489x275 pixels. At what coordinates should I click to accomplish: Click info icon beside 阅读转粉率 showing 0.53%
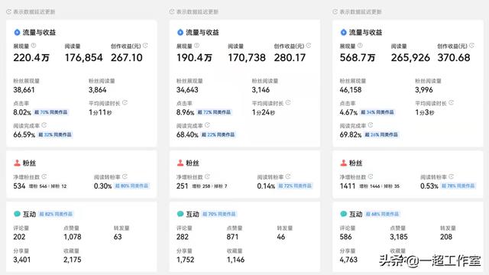pyautogui.click(x=452, y=176)
